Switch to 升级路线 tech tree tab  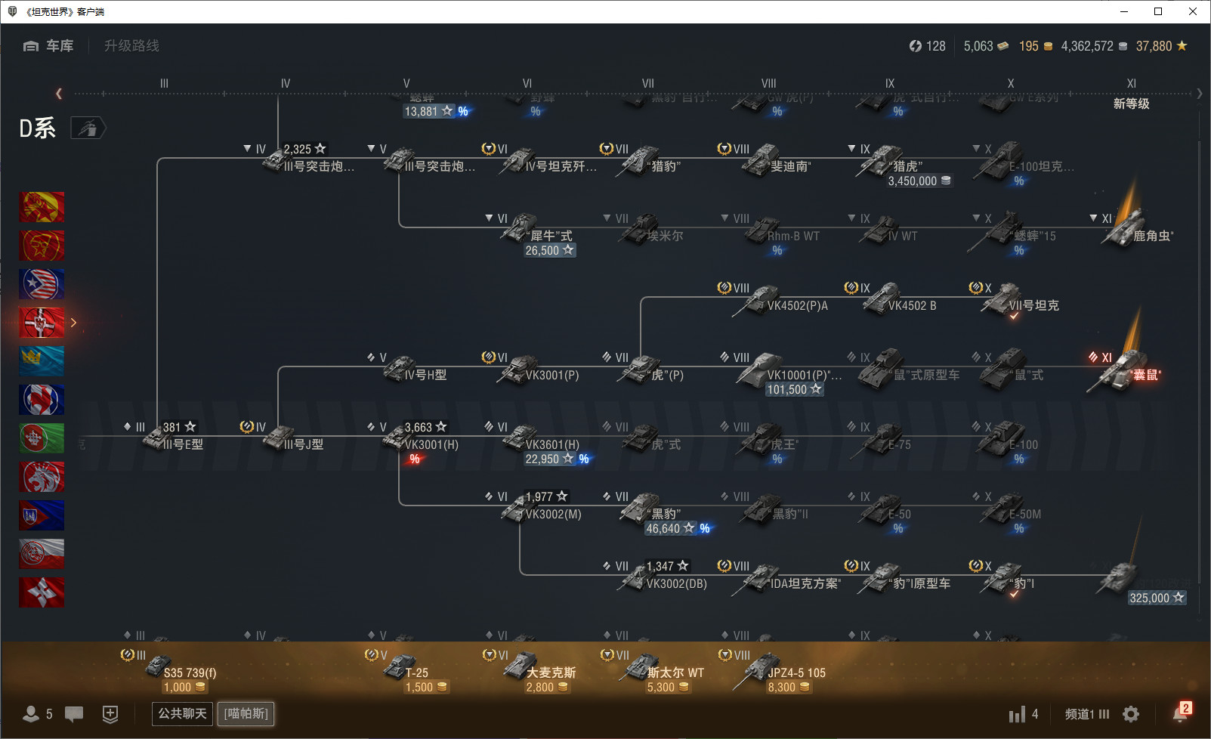(x=131, y=46)
